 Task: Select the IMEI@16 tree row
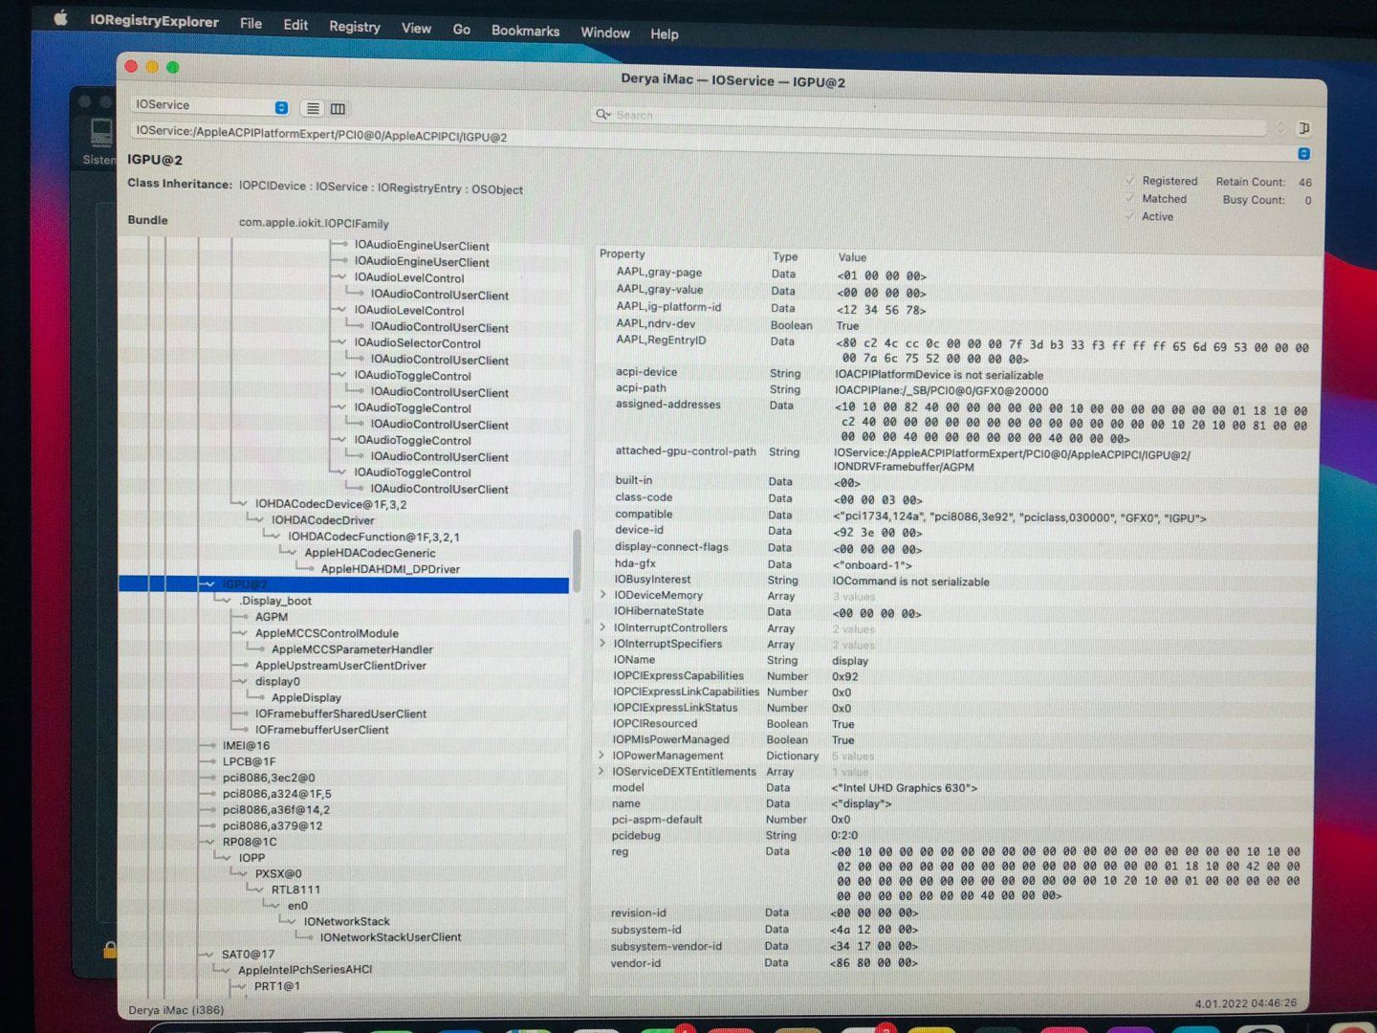click(246, 745)
